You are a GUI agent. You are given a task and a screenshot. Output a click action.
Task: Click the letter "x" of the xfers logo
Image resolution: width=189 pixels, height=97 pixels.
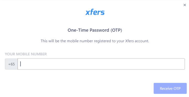pos(88,13)
